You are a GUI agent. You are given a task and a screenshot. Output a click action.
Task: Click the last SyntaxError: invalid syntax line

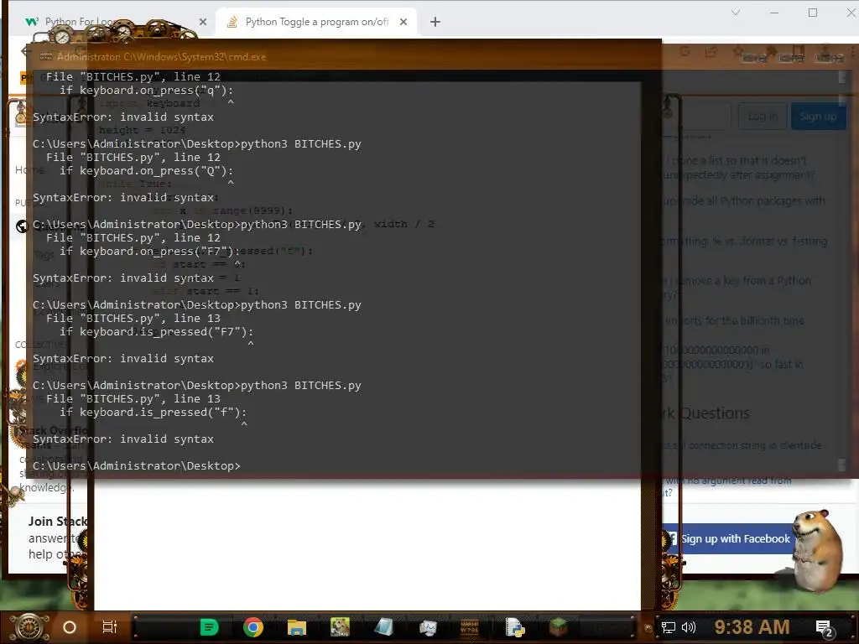coord(123,439)
